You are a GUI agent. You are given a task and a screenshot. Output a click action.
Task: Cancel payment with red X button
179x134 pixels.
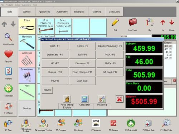(120, 99)
